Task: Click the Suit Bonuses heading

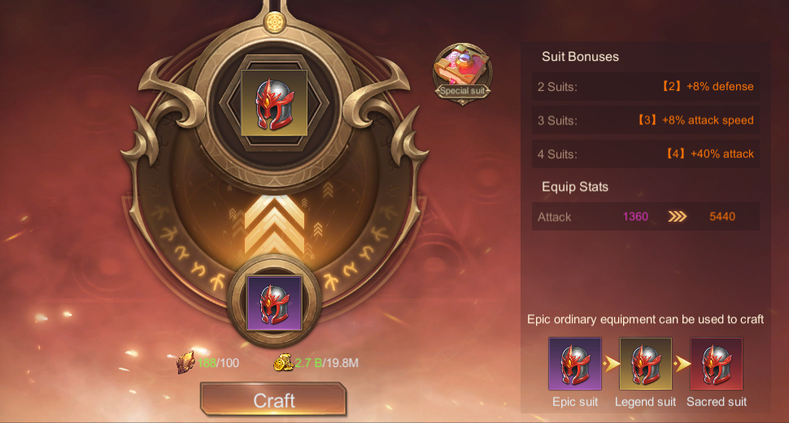Action: (580, 57)
